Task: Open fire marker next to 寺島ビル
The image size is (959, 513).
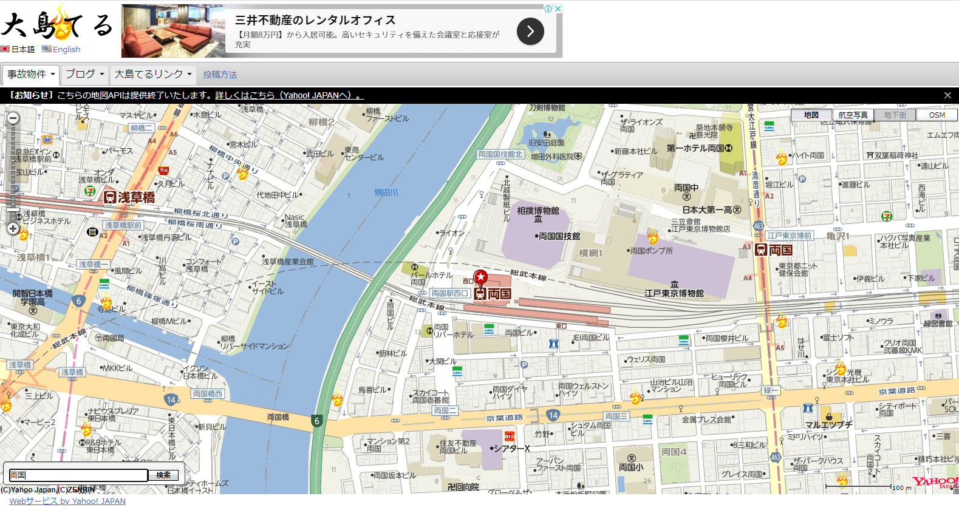Action: coord(106,302)
